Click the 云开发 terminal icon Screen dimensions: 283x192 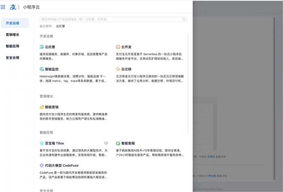point(118,47)
